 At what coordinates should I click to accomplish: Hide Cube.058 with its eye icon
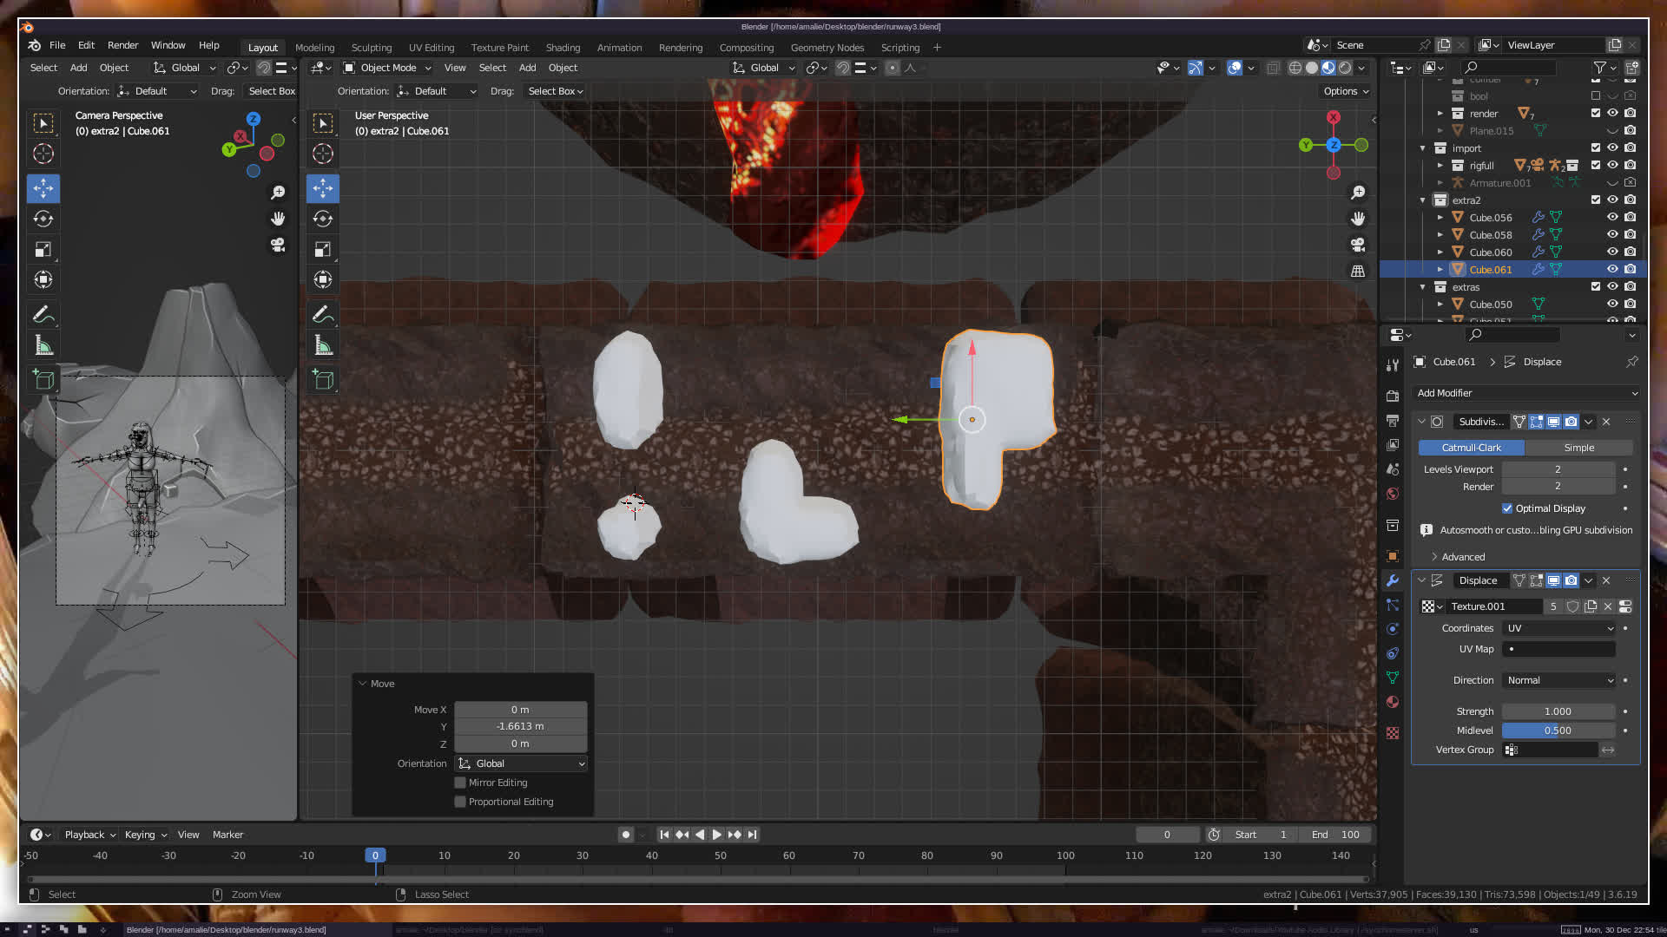(x=1612, y=235)
